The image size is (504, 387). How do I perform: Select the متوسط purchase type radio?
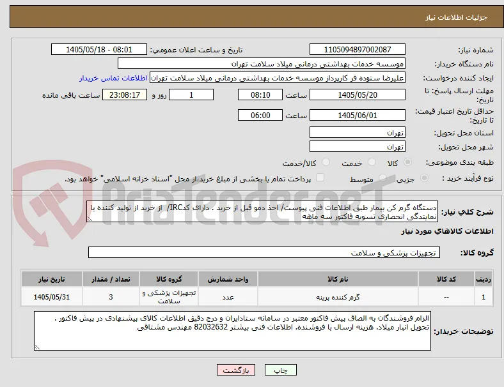382,178
